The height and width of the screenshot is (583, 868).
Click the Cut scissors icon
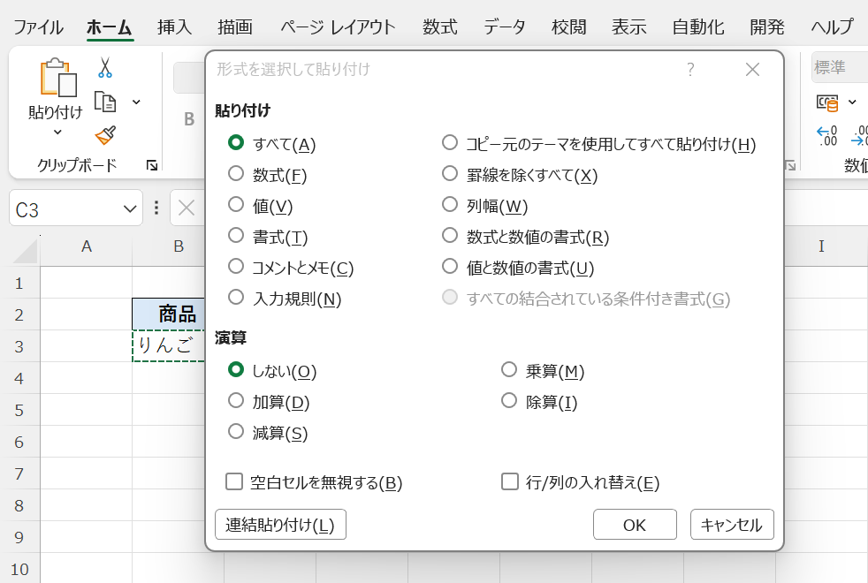[105, 67]
